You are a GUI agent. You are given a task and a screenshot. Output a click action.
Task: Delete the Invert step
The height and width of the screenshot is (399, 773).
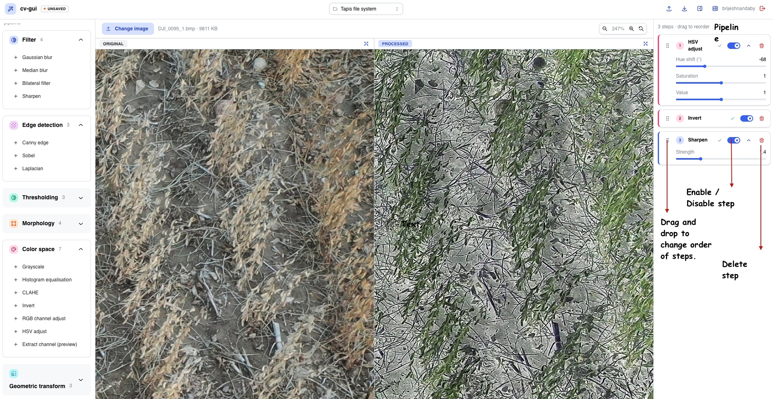[762, 118]
